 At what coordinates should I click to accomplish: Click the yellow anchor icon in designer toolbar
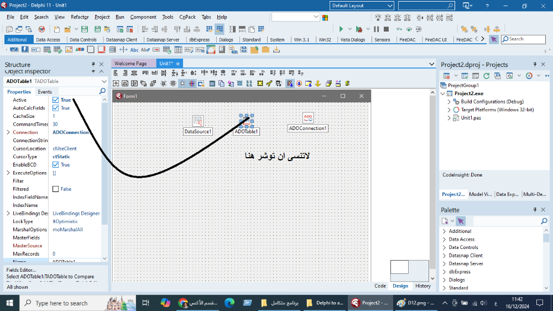coord(318,84)
